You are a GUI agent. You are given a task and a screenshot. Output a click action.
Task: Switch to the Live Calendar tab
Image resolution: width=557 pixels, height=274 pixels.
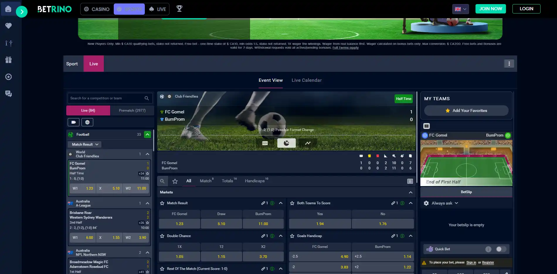(307, 80)
